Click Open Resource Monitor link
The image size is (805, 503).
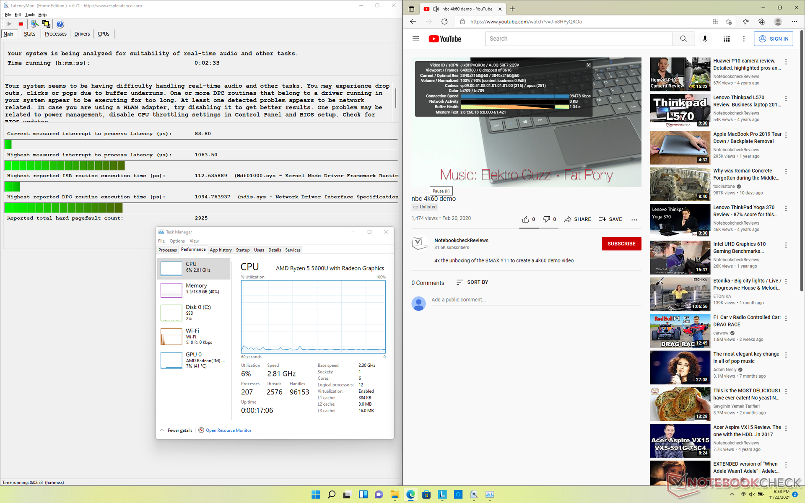(x=228, y=430)
